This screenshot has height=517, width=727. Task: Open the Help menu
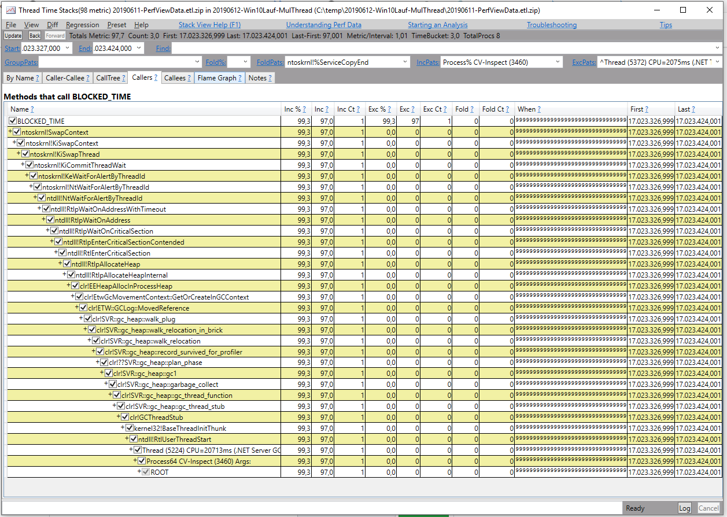coord(142,25)
